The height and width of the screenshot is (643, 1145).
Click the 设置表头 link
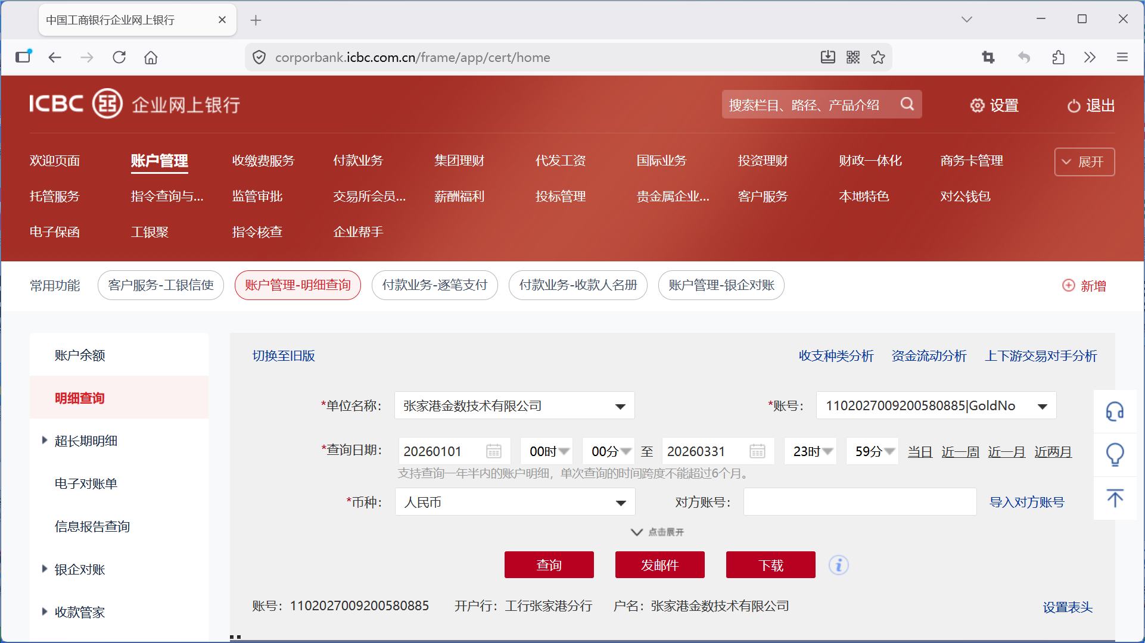[1068, 607]
